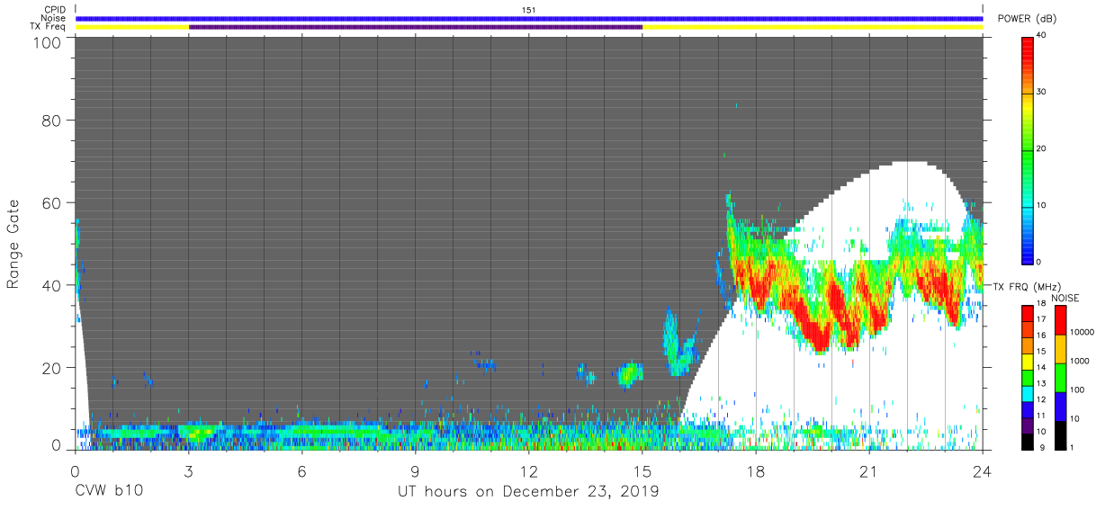Click the x-axis tick label 3
This screenshot has height=510, width=1105.
[x=188, y=471]
